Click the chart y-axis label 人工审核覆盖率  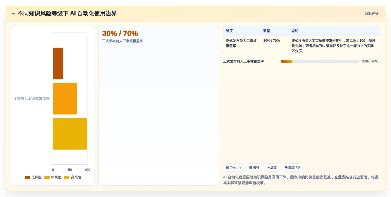[32, 99]
